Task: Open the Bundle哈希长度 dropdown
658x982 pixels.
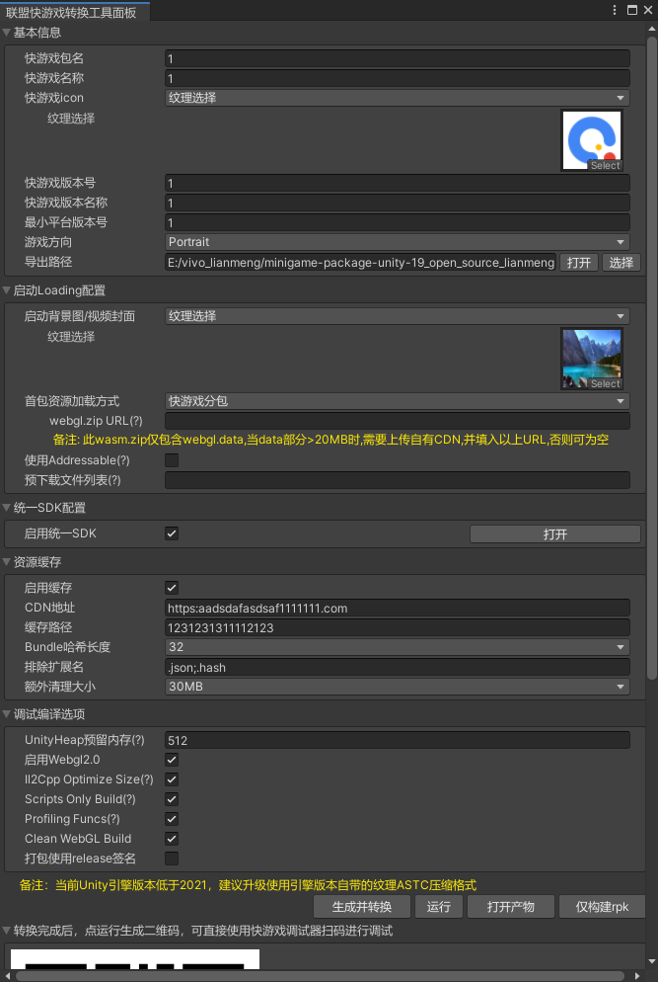Action: tap(397, 647)
